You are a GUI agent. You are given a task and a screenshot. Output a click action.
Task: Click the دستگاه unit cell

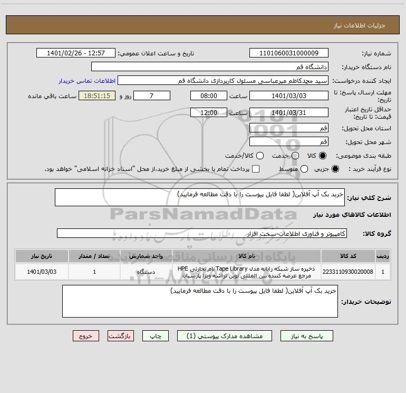[146, 272]
